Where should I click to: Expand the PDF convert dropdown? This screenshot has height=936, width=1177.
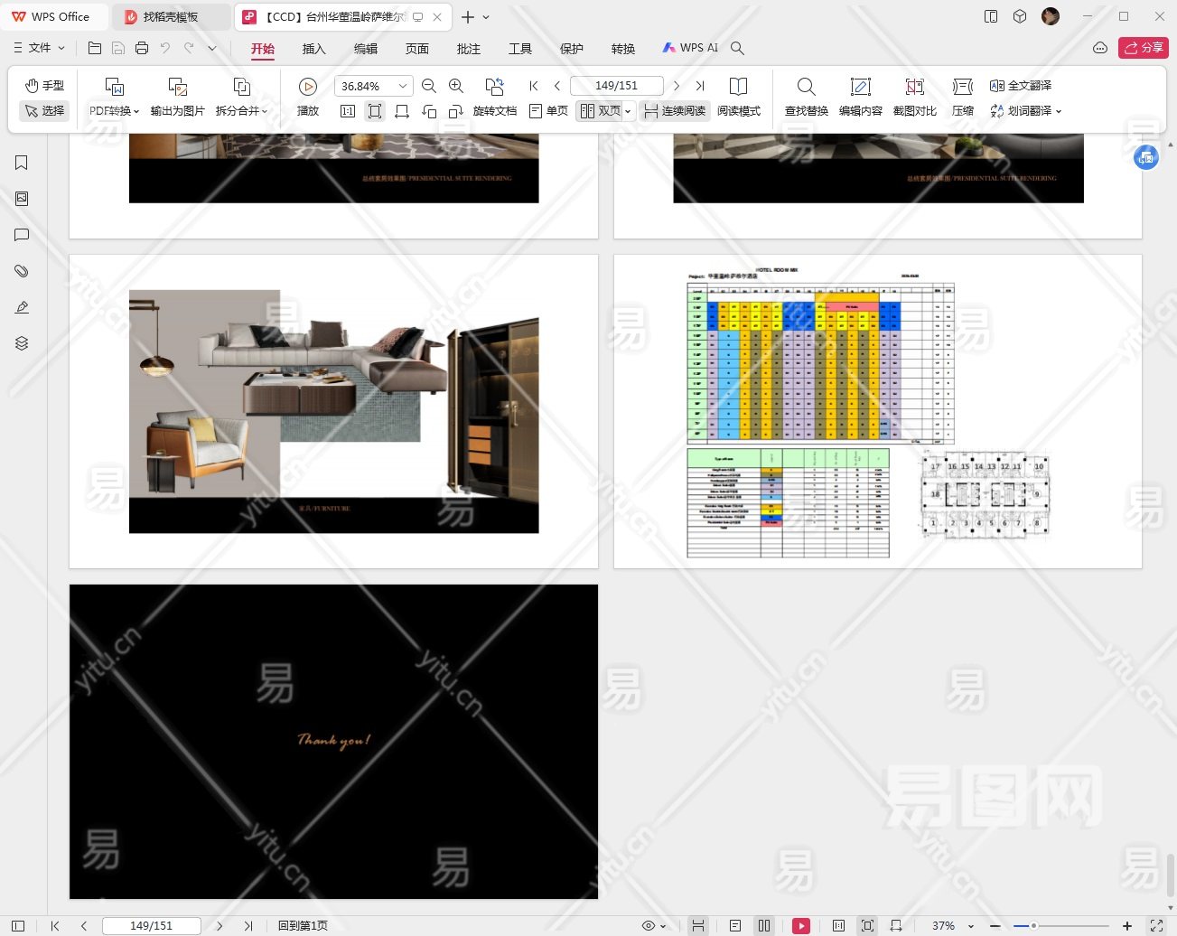click(x=114, y=111)
